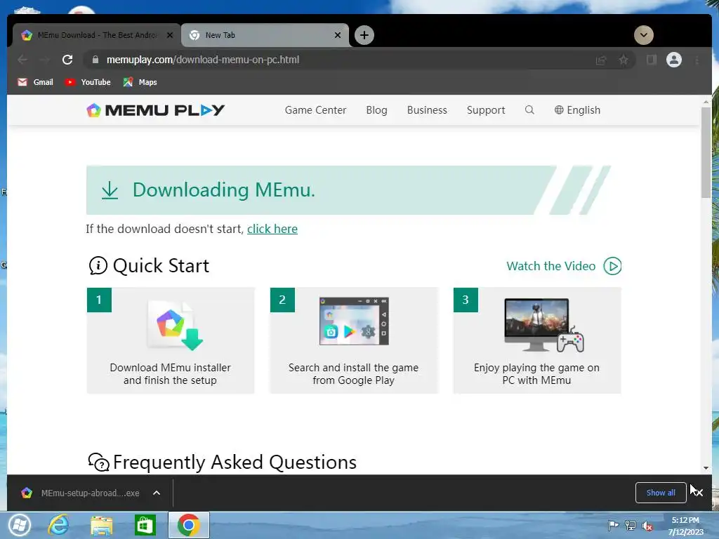Viewport: 719px width, 539px height.
Task: Open the Gmail bookmark
Action: click(x=35, y=82)
